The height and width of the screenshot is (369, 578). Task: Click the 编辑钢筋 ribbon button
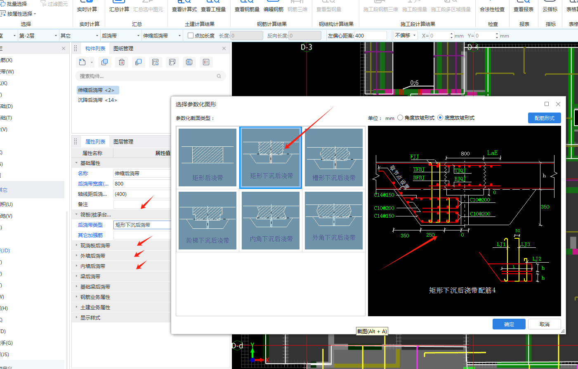(274, 6)
